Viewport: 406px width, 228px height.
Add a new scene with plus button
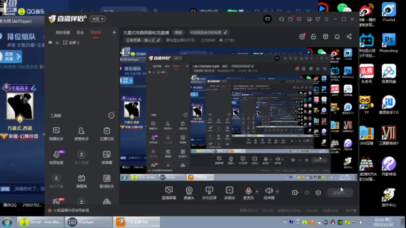click(114, 32)
